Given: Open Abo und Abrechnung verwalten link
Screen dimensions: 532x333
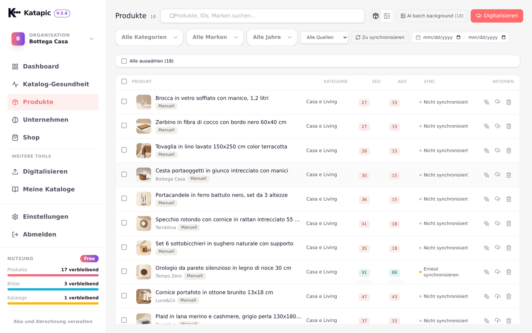Looking at the screenshot, I should click(x=53, y=321).
